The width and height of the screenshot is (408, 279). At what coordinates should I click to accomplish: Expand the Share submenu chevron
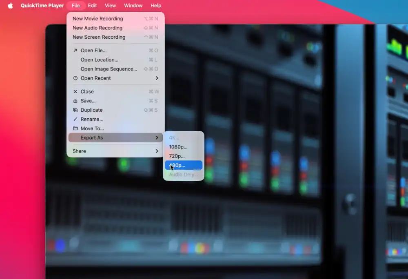click(157, 151)
